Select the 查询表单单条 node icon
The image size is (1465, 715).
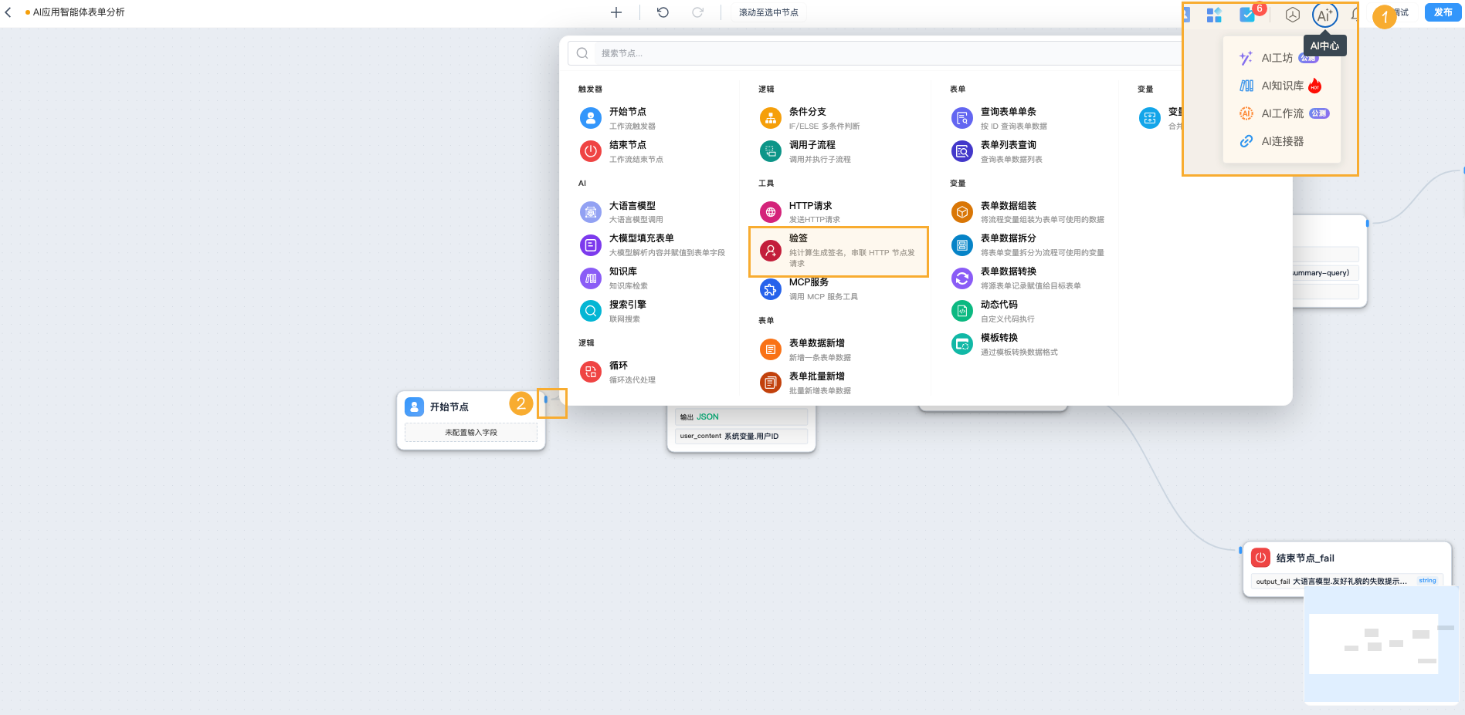[962, 118]
